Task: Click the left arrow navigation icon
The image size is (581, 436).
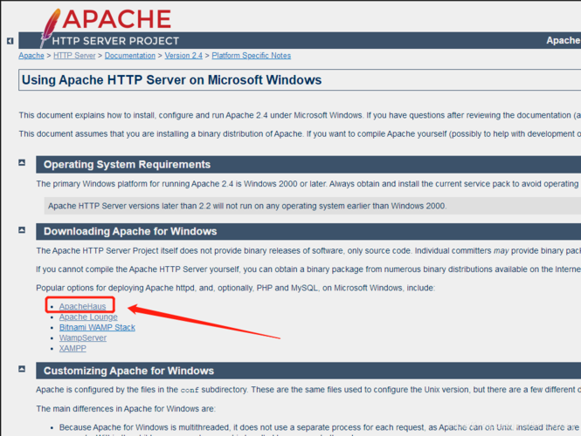Action: [10, 41]
